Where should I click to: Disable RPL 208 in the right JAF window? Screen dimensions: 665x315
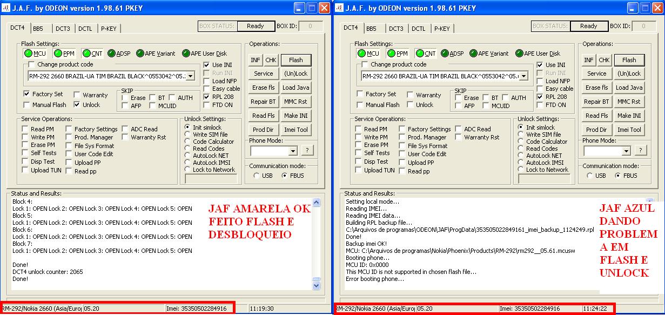coord(540,97)
